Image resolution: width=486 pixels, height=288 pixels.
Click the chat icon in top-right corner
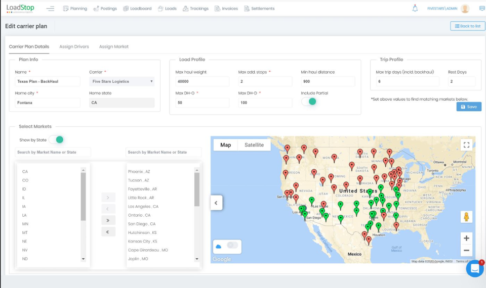coord(482,9)
